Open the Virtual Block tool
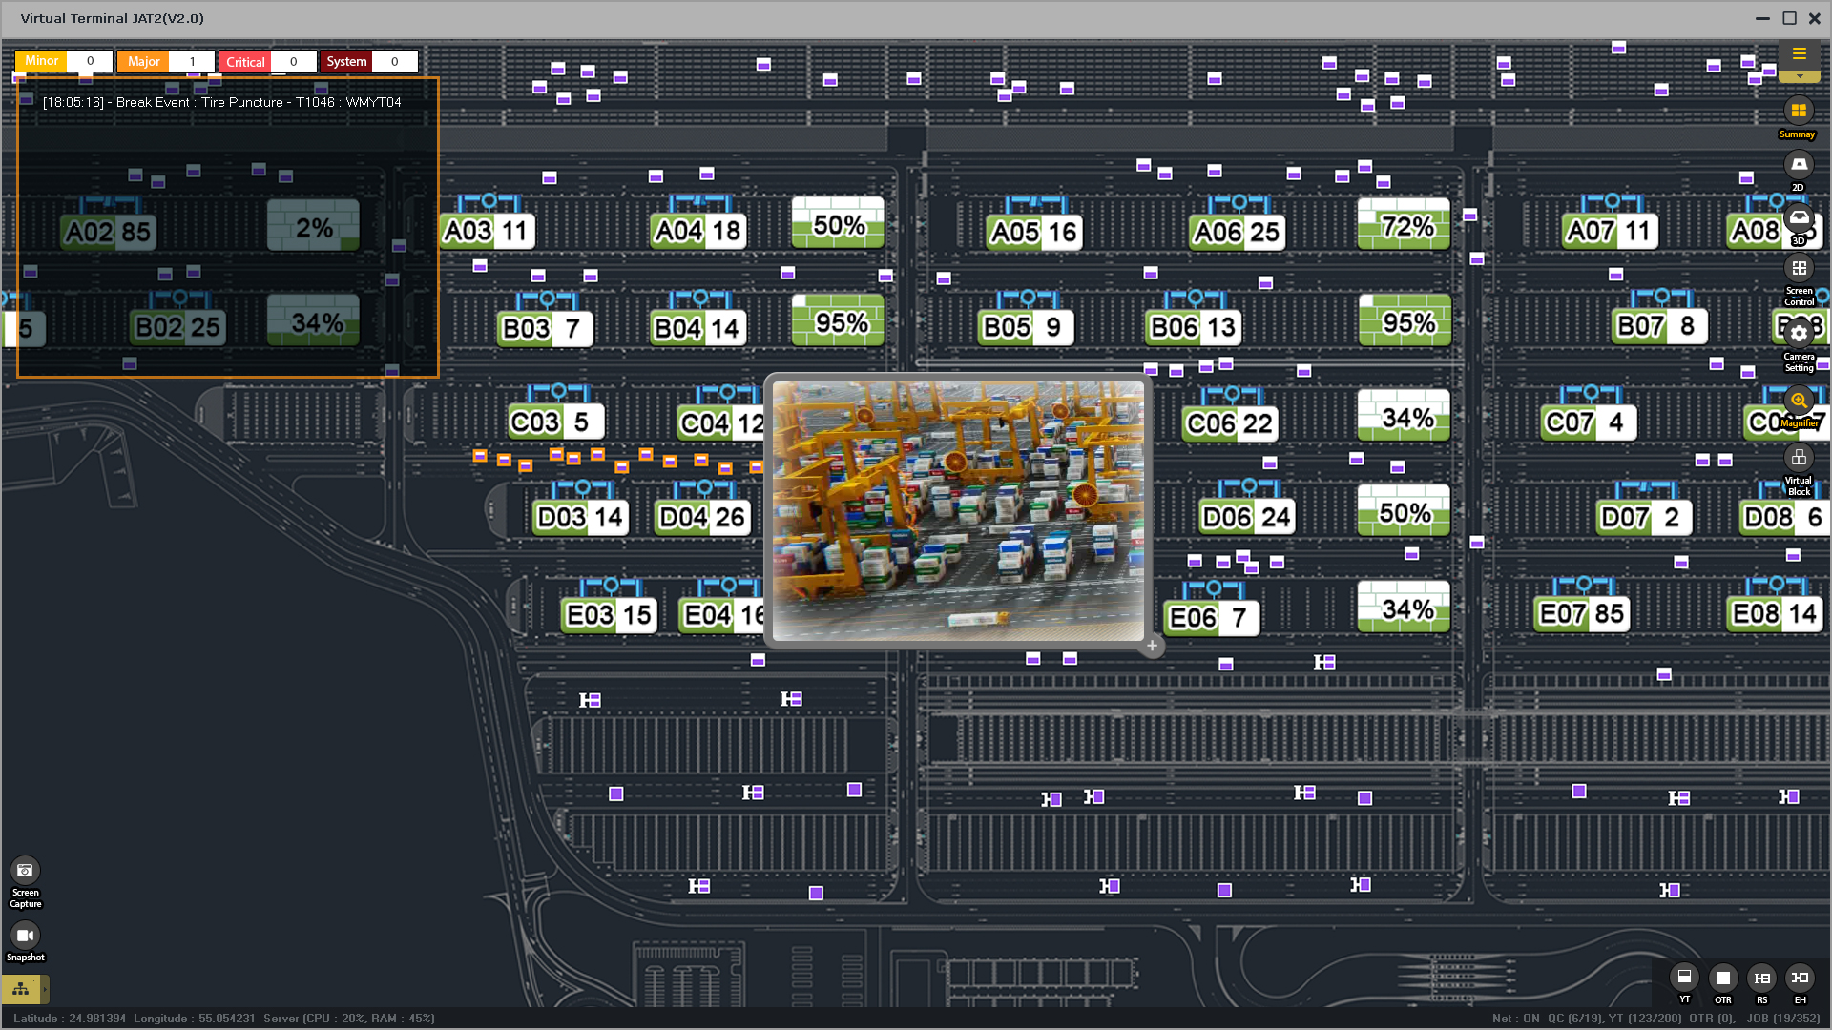Screen dimensions: 1832x1030 pos(1798,459)
